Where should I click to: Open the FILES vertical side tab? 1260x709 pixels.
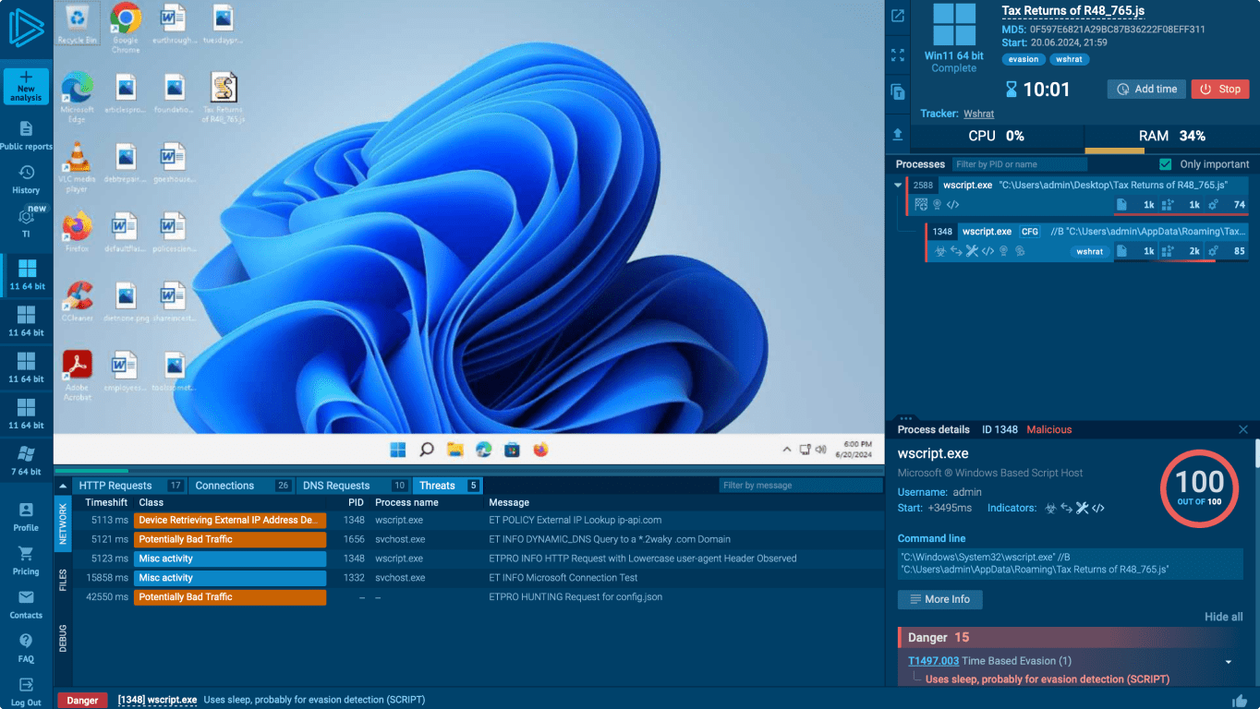pyautogui.click(x=63, y=580)
